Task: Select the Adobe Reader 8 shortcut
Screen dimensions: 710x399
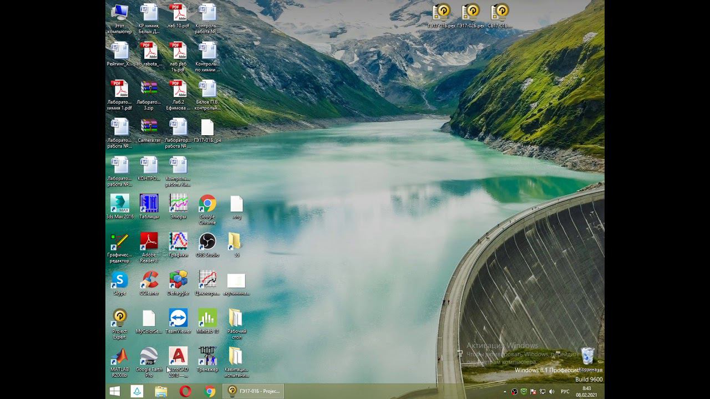Action: [x=149, y=248]
